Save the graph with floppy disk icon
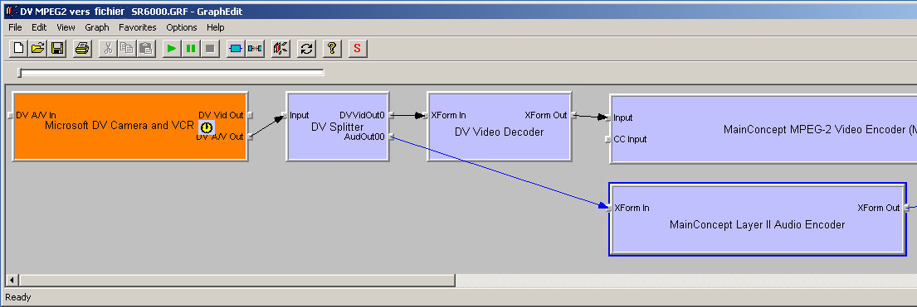This screenshot has width=917, height=307. tap(57, 49)
